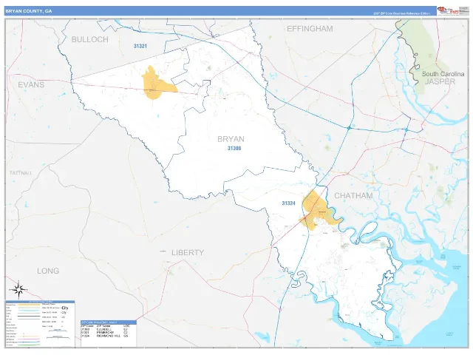
Task: Click the yellow line swatch in legend
Action: [29, 305]
